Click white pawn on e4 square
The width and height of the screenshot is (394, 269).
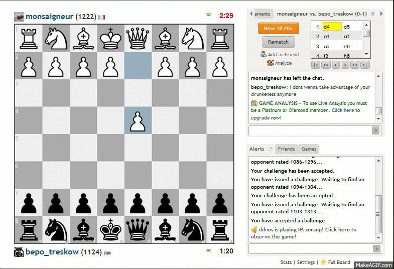(x=138, y=120)
